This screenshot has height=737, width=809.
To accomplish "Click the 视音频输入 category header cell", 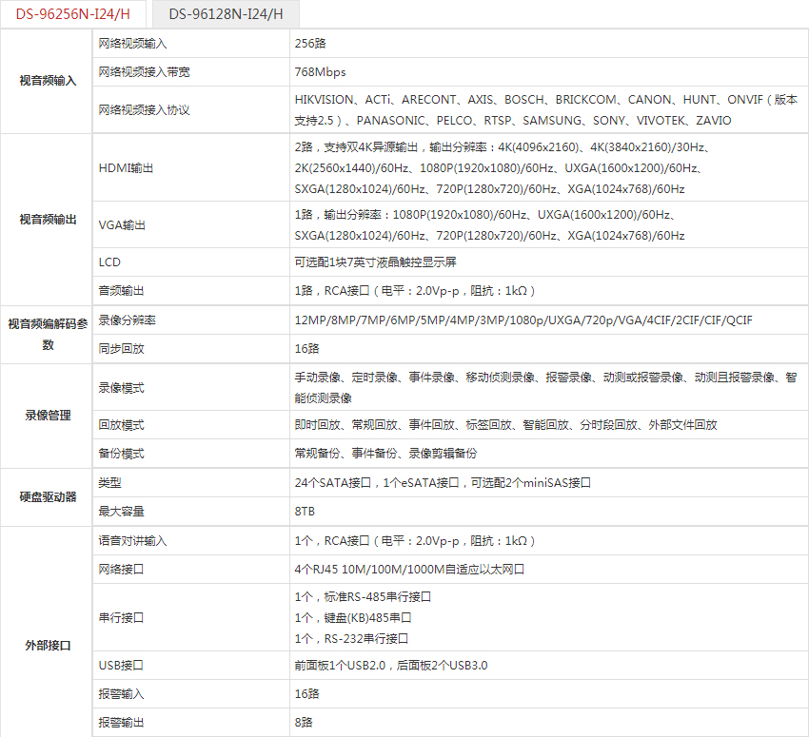I will click(x=48, y=81).
